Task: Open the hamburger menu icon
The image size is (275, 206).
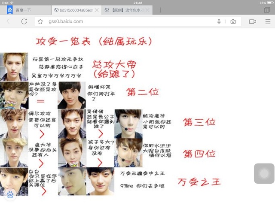Action: pos(268,21)
